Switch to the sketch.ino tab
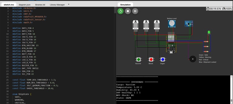Image resolution: width=233 pixels, height=104 pixels. coord(9,5)
